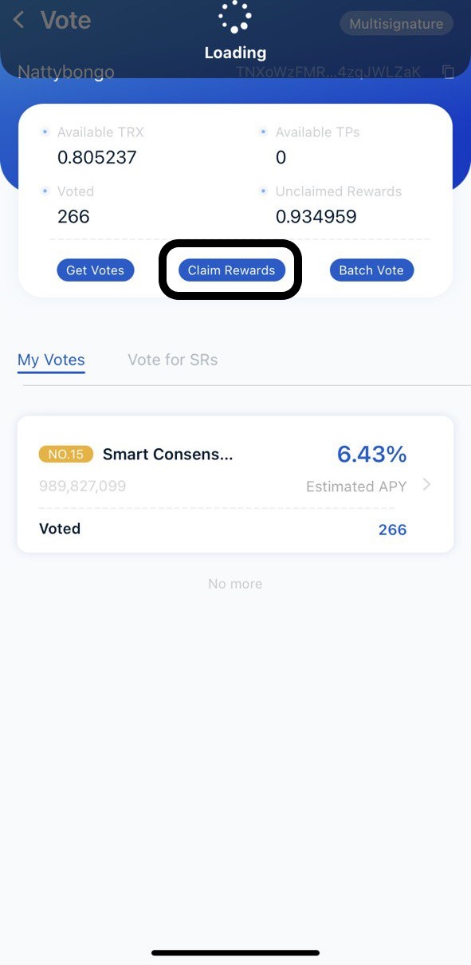Expand Smart Consensus details with the chevron

(x=427, y=484)
